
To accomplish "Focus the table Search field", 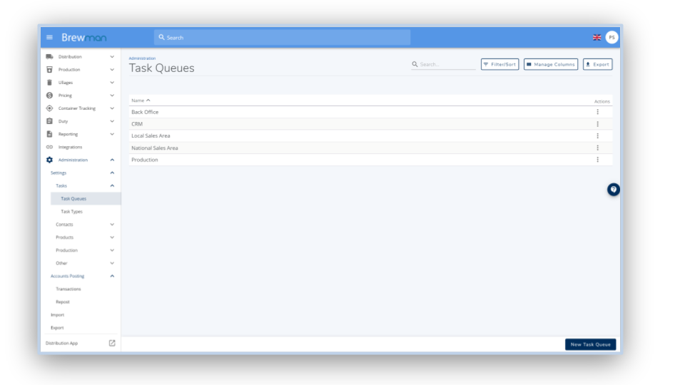I will 443,64.
